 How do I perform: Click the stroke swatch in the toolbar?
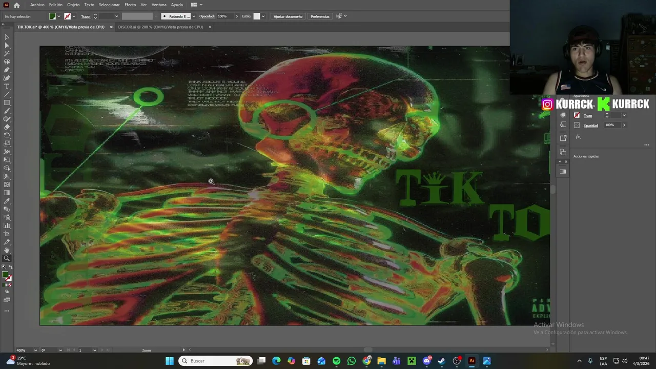click(x=8, y=277)
